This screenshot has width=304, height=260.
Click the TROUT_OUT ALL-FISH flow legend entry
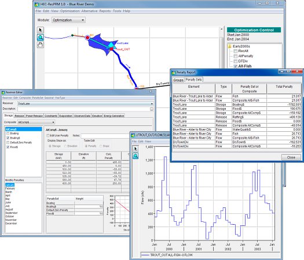(x=167, y=255)
